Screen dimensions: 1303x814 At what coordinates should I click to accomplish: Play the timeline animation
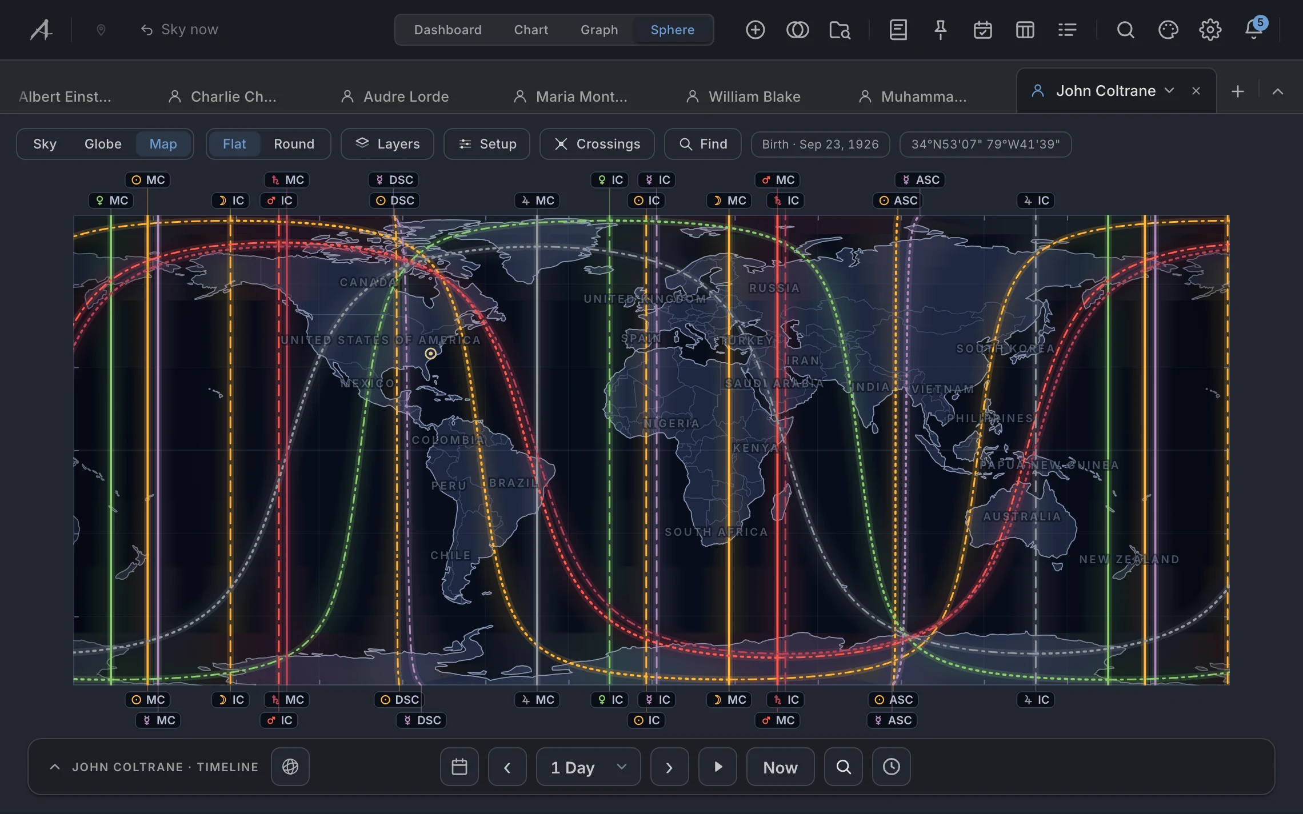(718, 767)
